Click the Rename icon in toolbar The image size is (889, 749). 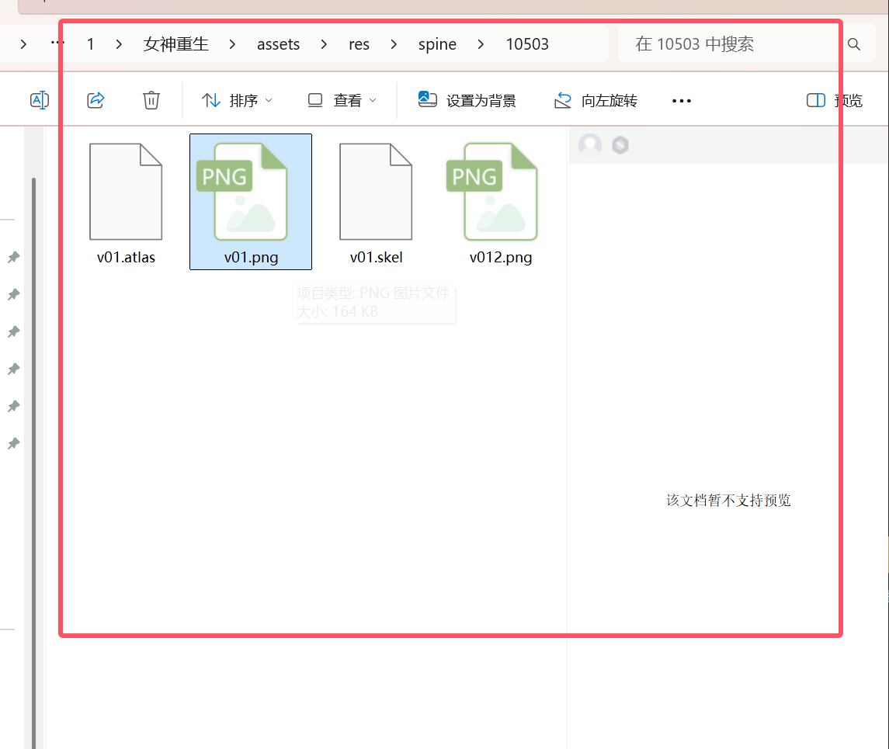pos(39,100)
